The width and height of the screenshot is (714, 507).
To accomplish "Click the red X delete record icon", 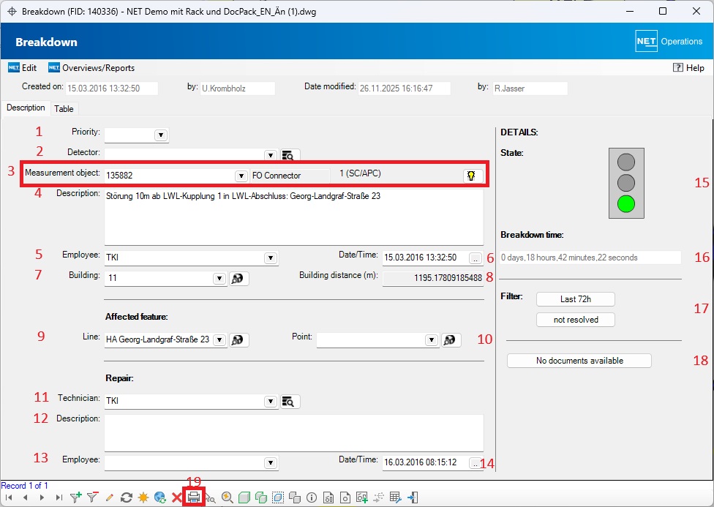I will (x=176, y=497).
